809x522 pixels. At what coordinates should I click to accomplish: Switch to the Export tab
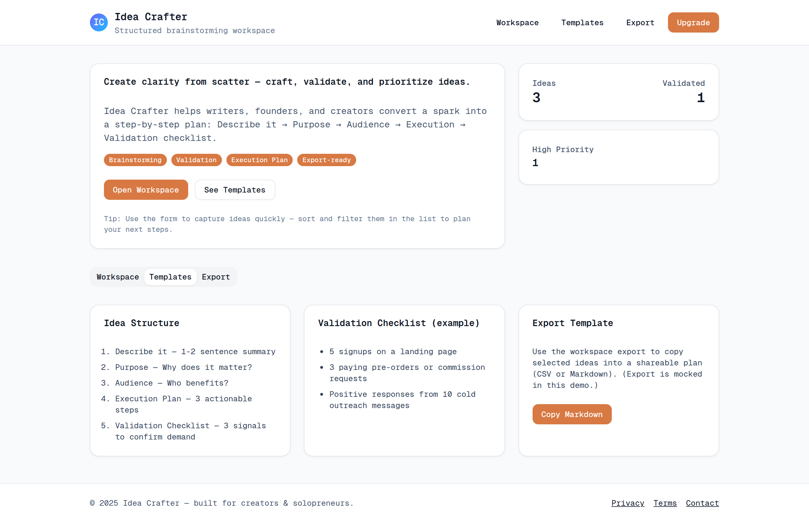pos(216,277)
